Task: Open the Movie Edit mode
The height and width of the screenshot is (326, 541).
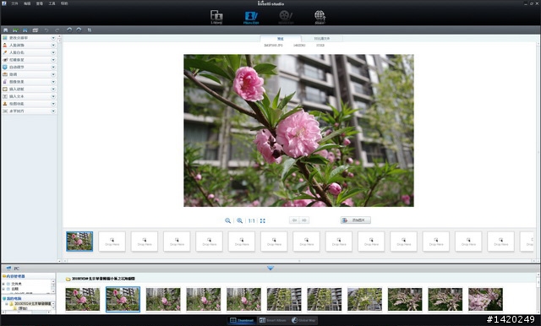Action: point(286,17)
